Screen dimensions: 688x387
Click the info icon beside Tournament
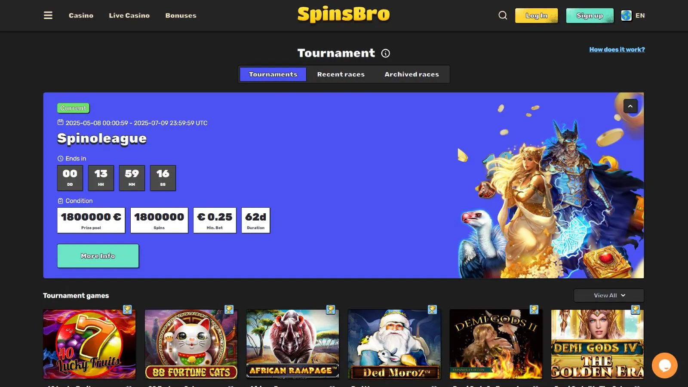coord(386,53)
